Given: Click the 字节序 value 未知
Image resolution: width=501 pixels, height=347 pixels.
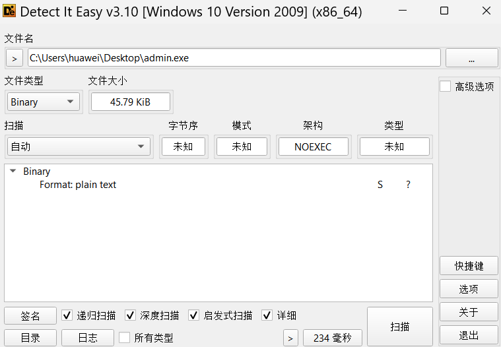Looking at the screenshot, I should coord(184,146).
